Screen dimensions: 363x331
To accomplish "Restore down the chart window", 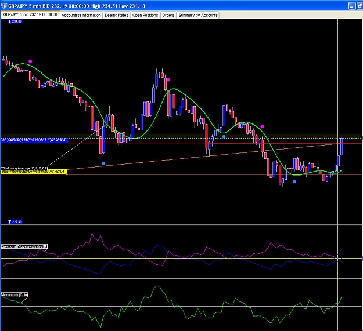I will coord(360,6).
